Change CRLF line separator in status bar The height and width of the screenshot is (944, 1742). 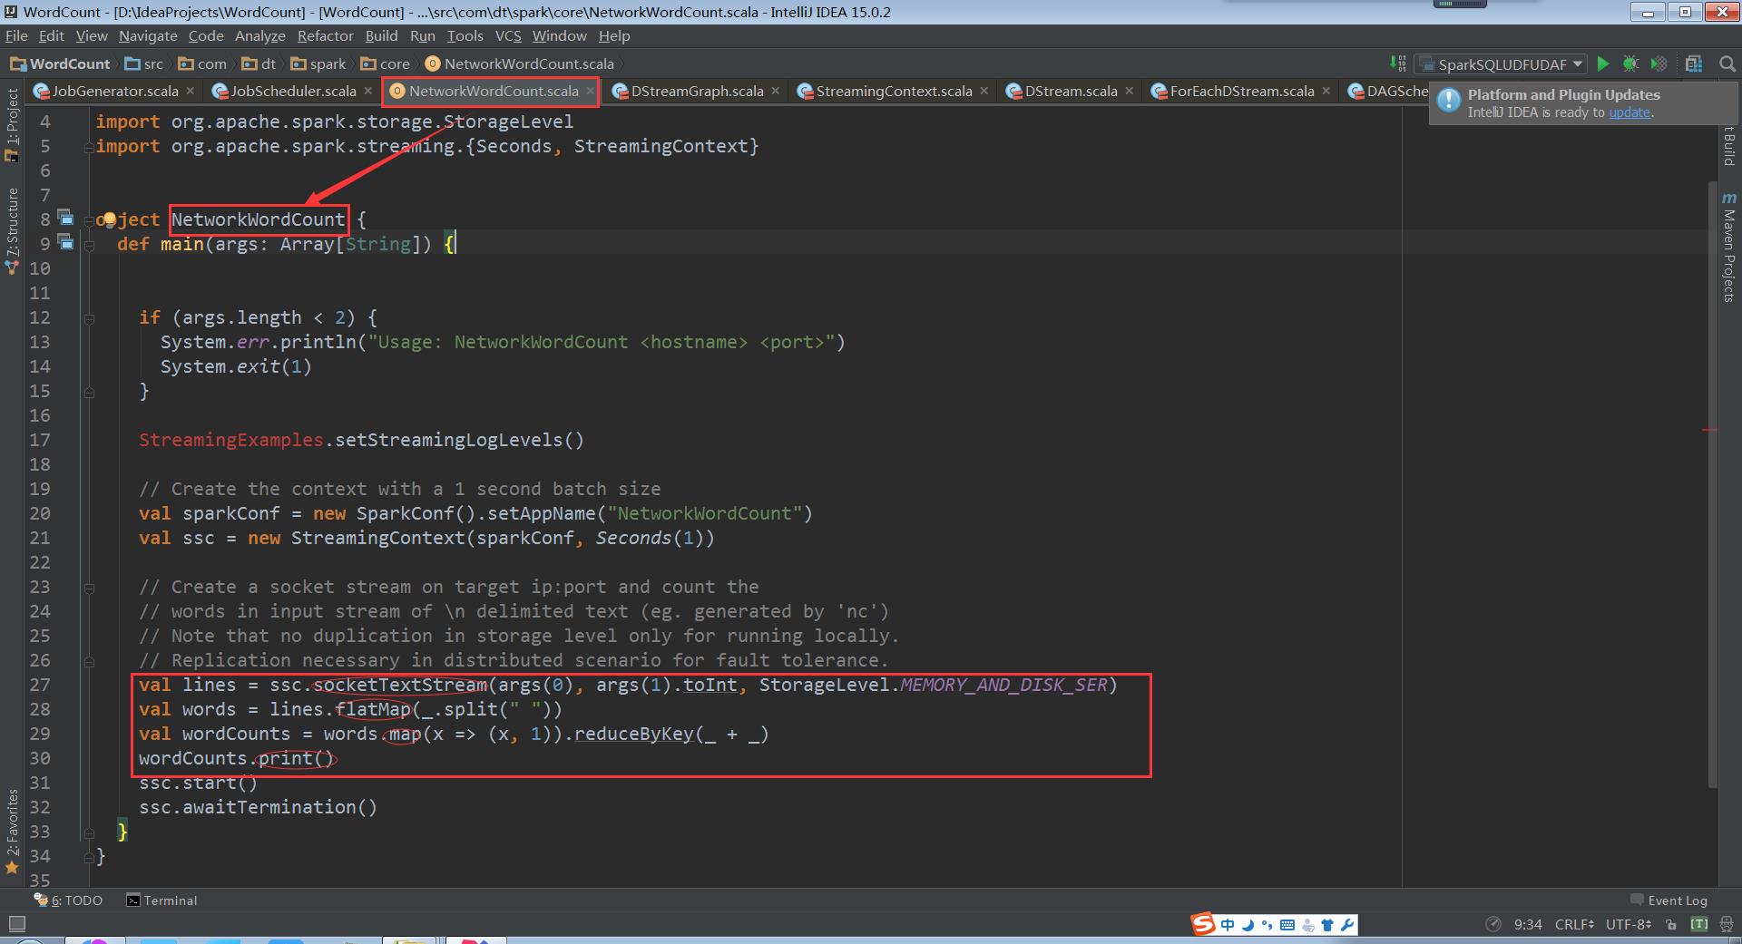point(1574,924)
